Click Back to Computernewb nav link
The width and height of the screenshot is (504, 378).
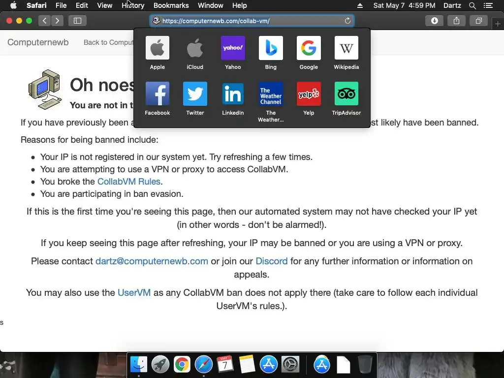pos(108,42)
